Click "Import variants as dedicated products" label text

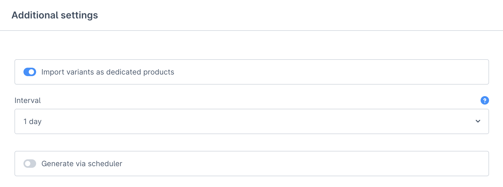click(x=108, y=72)
